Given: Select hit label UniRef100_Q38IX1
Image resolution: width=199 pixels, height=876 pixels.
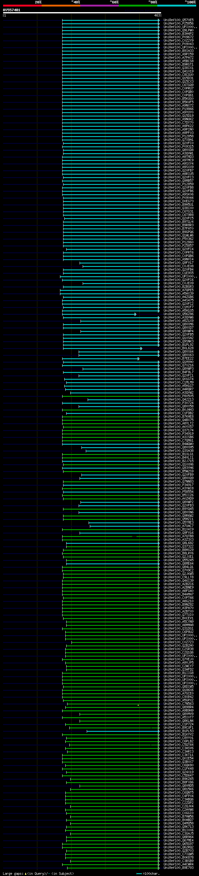Looking at the screenshot, I should click(178, 68).
